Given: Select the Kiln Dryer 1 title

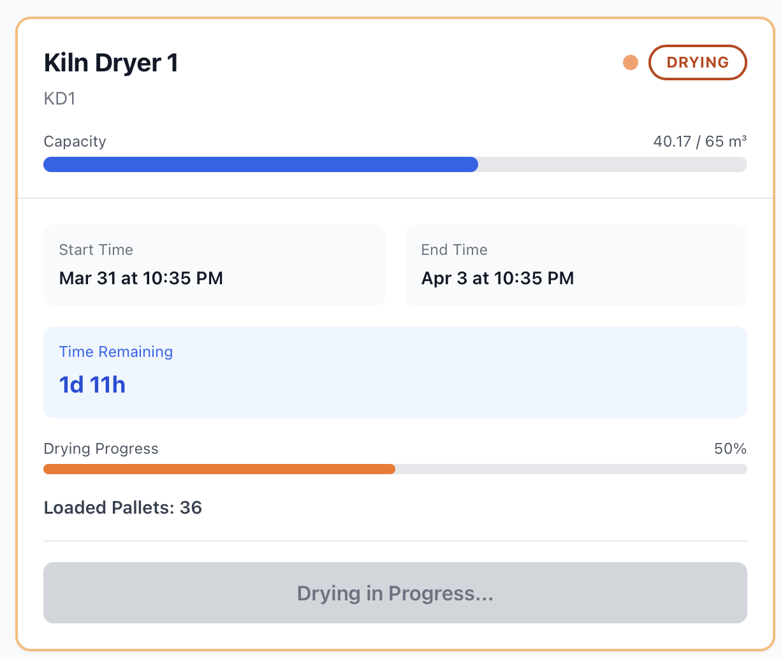Looking at the screenshot, I should tap(111, 62).
